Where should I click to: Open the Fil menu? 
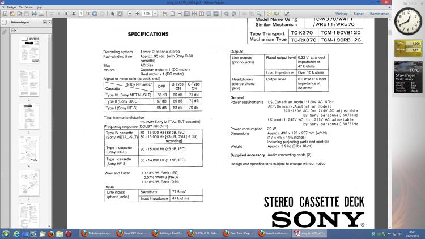3,7
